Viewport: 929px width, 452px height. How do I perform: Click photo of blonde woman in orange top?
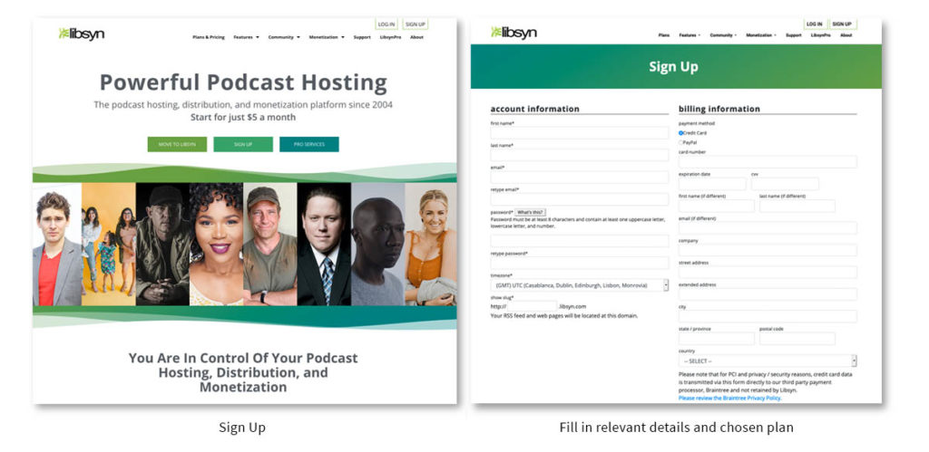(x=431, y=245)
